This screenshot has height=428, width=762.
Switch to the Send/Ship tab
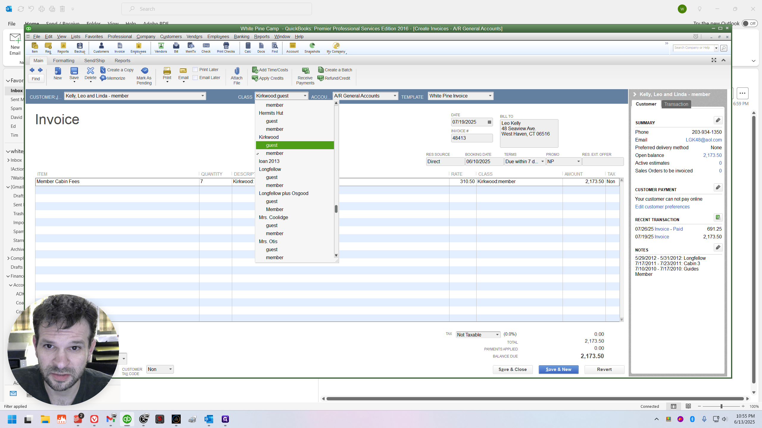(x=95, y=60)
